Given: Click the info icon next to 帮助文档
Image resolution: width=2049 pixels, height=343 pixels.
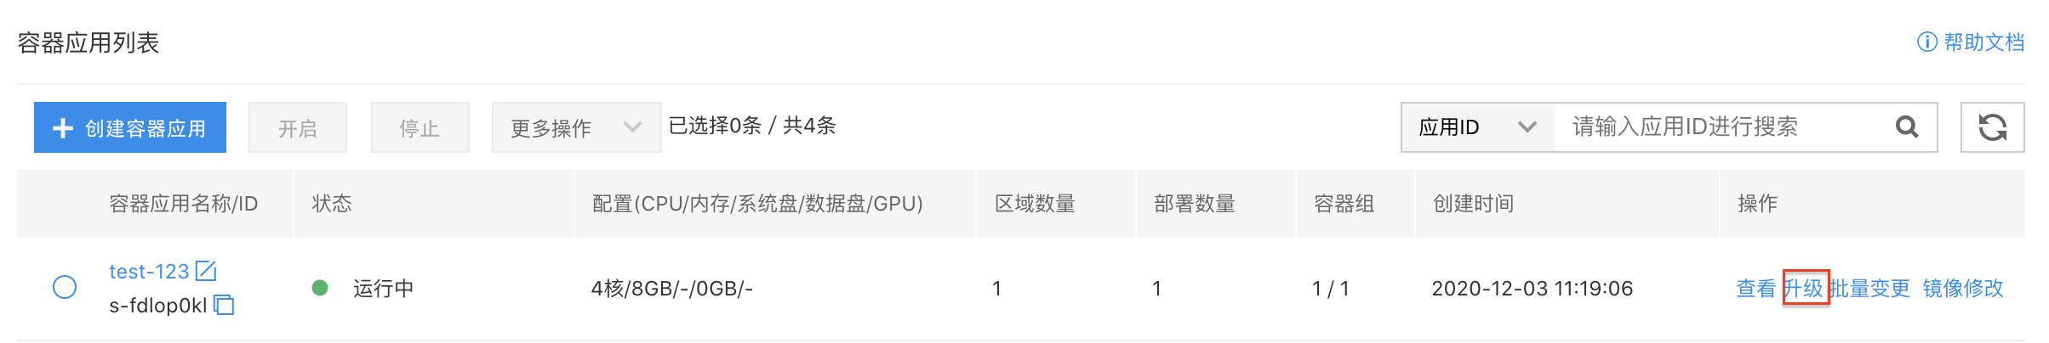Looking at the screenshot, I should point(1926,42).
